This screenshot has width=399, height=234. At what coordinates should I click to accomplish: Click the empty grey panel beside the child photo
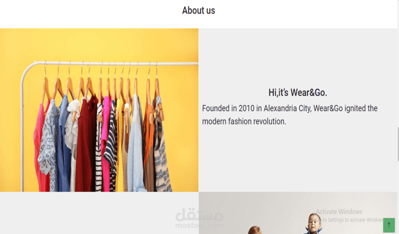click(x=99, y=213)
